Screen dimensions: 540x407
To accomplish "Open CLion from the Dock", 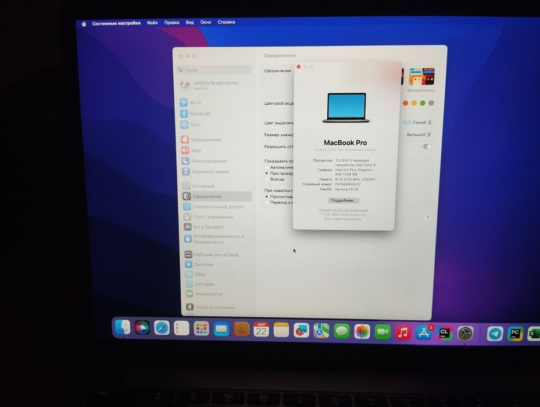I will pos(444,333).
